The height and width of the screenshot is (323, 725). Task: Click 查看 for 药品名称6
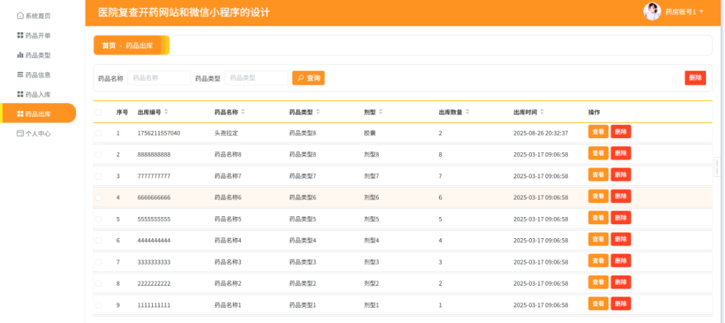click(x=598, y=196)
